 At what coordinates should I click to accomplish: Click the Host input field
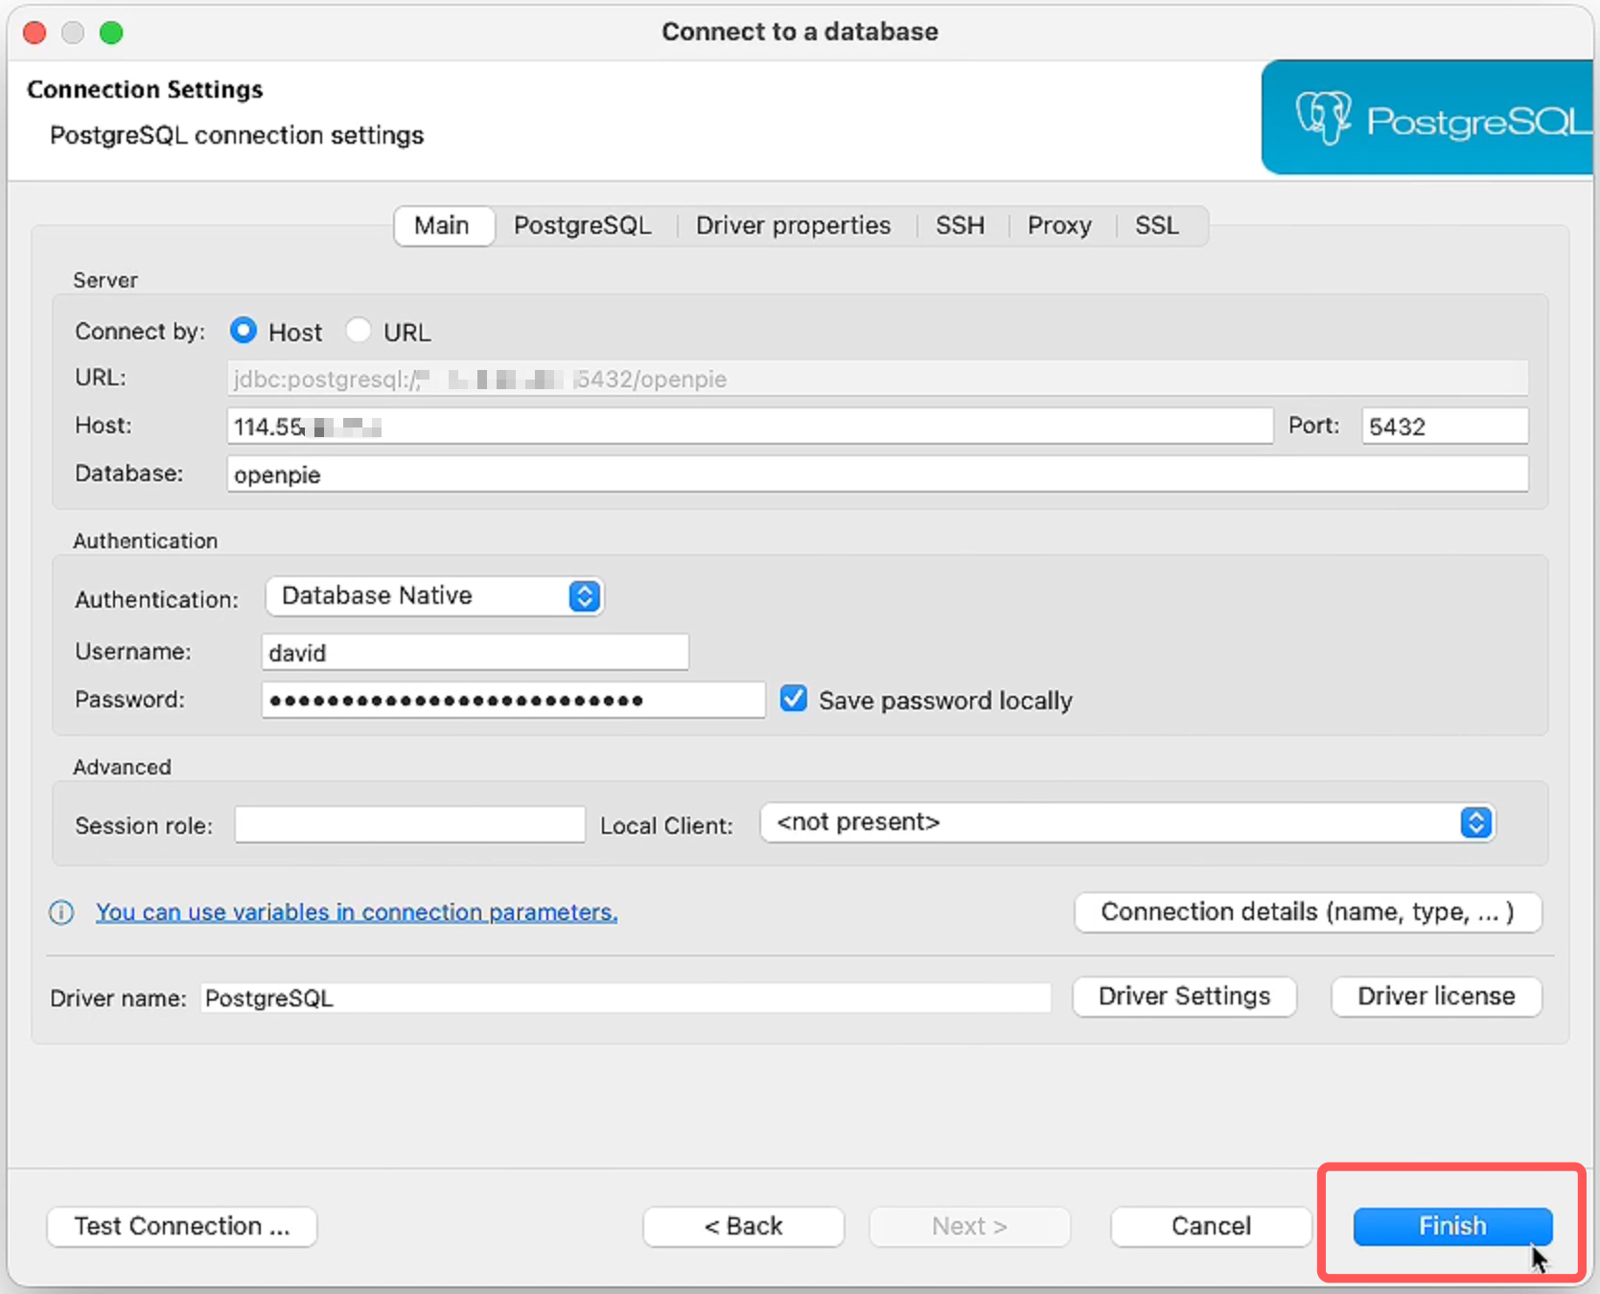[x=750, y=427]
